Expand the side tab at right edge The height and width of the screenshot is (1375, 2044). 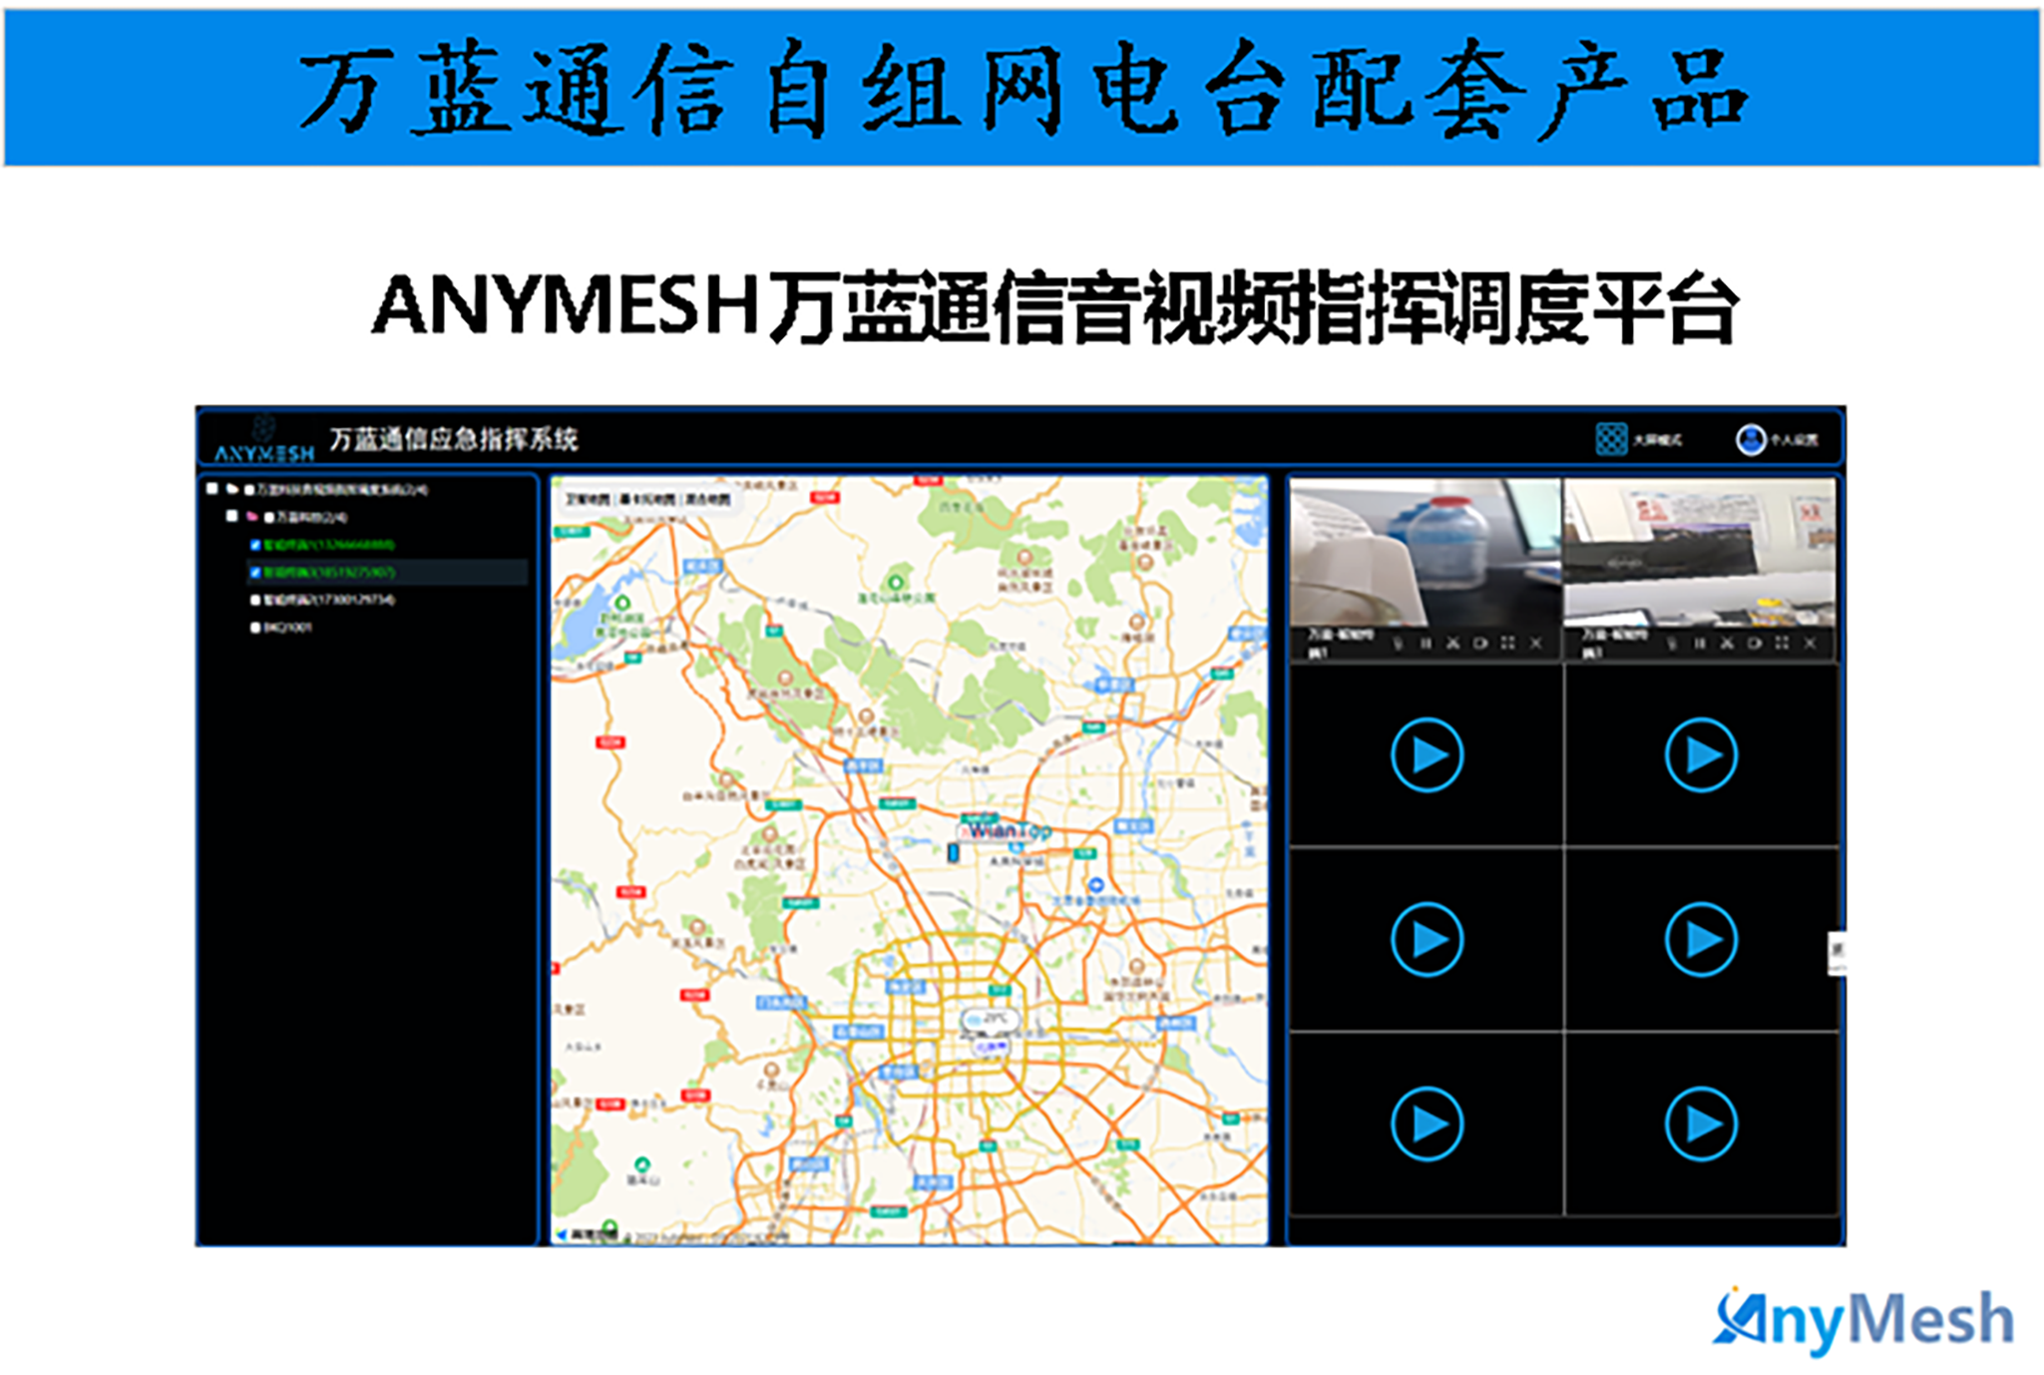1836,952
